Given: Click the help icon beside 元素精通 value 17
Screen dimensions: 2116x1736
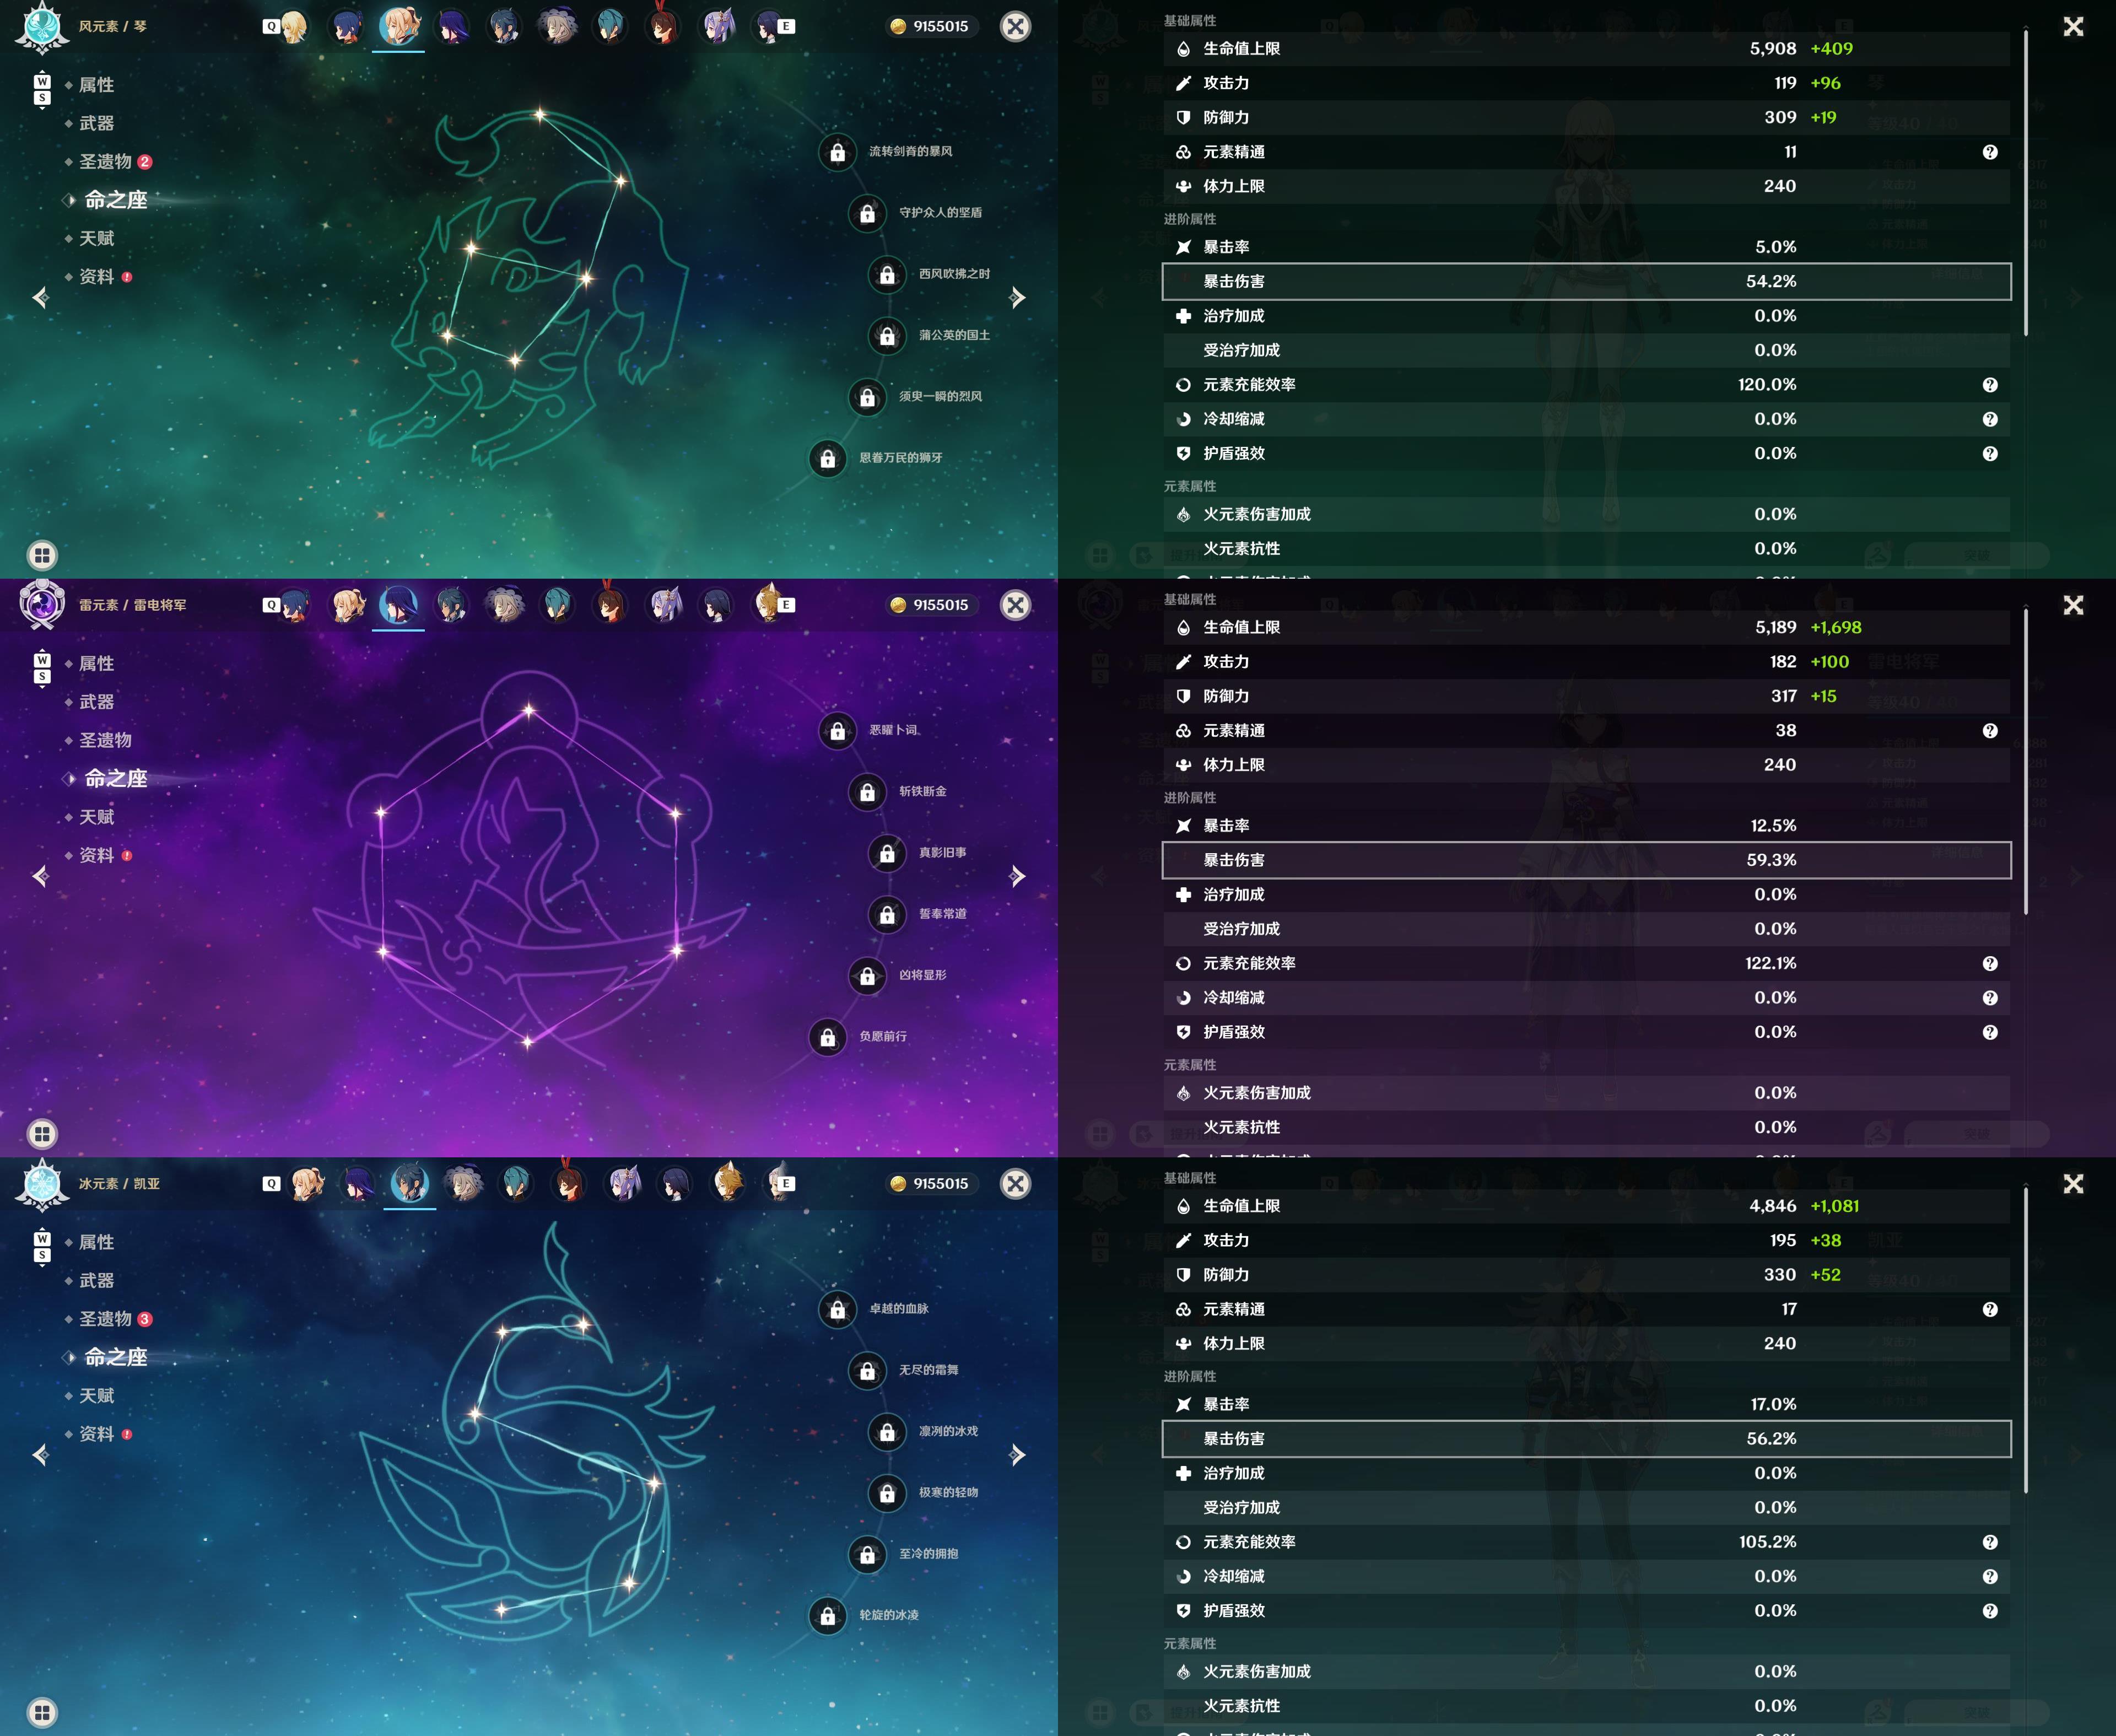Looking at the screenshot, I should (1990, 1310).
